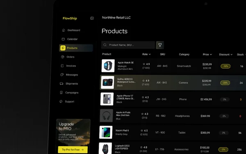
Task: Click the Upgrade to PRO card heading
Action: 66,126
